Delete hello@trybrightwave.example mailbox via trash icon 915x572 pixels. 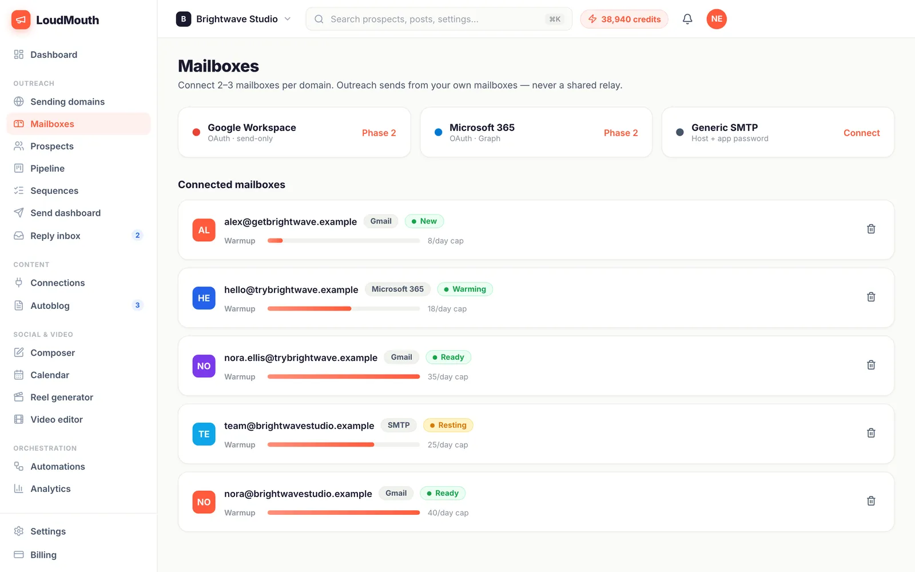pyautogui.click(x=871, y=297)
